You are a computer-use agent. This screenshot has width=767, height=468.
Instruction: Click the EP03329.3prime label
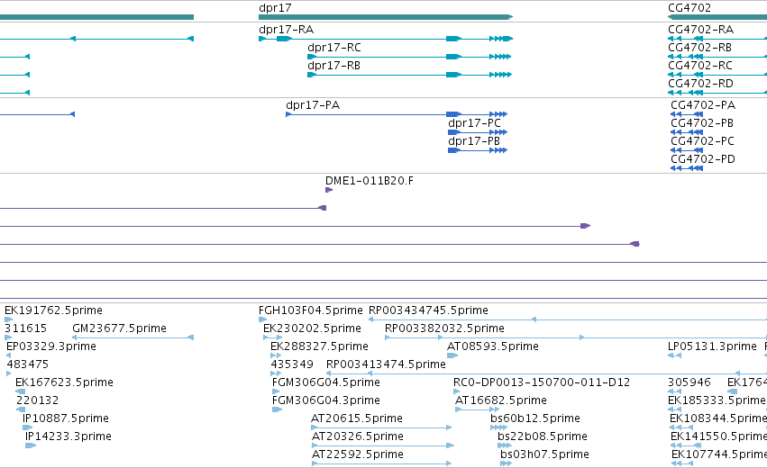(x=51, y=346)
